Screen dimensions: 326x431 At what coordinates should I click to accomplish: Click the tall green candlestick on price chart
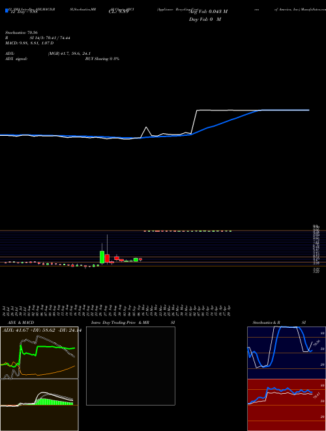[x=102, y=257]
